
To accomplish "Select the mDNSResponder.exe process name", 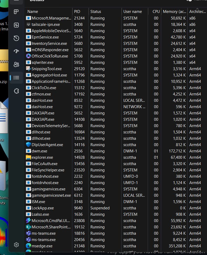I will point(50,50).
